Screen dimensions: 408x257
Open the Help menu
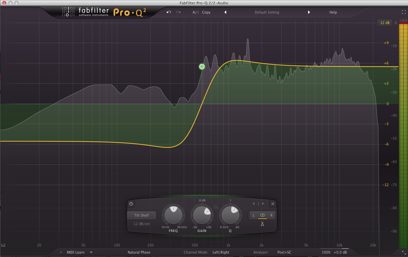click(x=333, y=12)
